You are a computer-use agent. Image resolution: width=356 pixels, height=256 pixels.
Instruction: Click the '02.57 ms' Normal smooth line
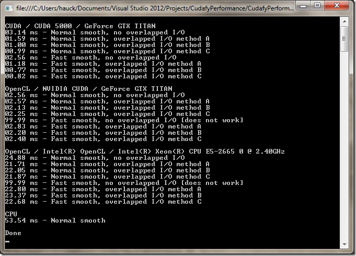pyautogui.click(x=107, y=101)
